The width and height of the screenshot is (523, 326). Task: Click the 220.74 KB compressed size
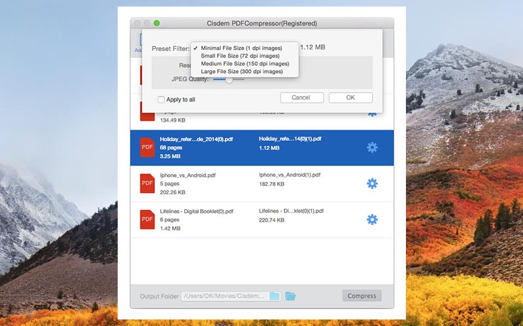271,220
